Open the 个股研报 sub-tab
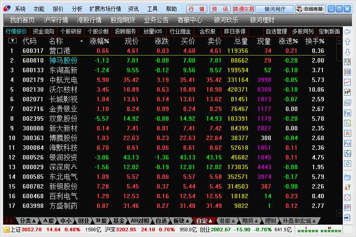Viewport: 356px width, 237px height. pyautogui.click(x=71, y=32)
